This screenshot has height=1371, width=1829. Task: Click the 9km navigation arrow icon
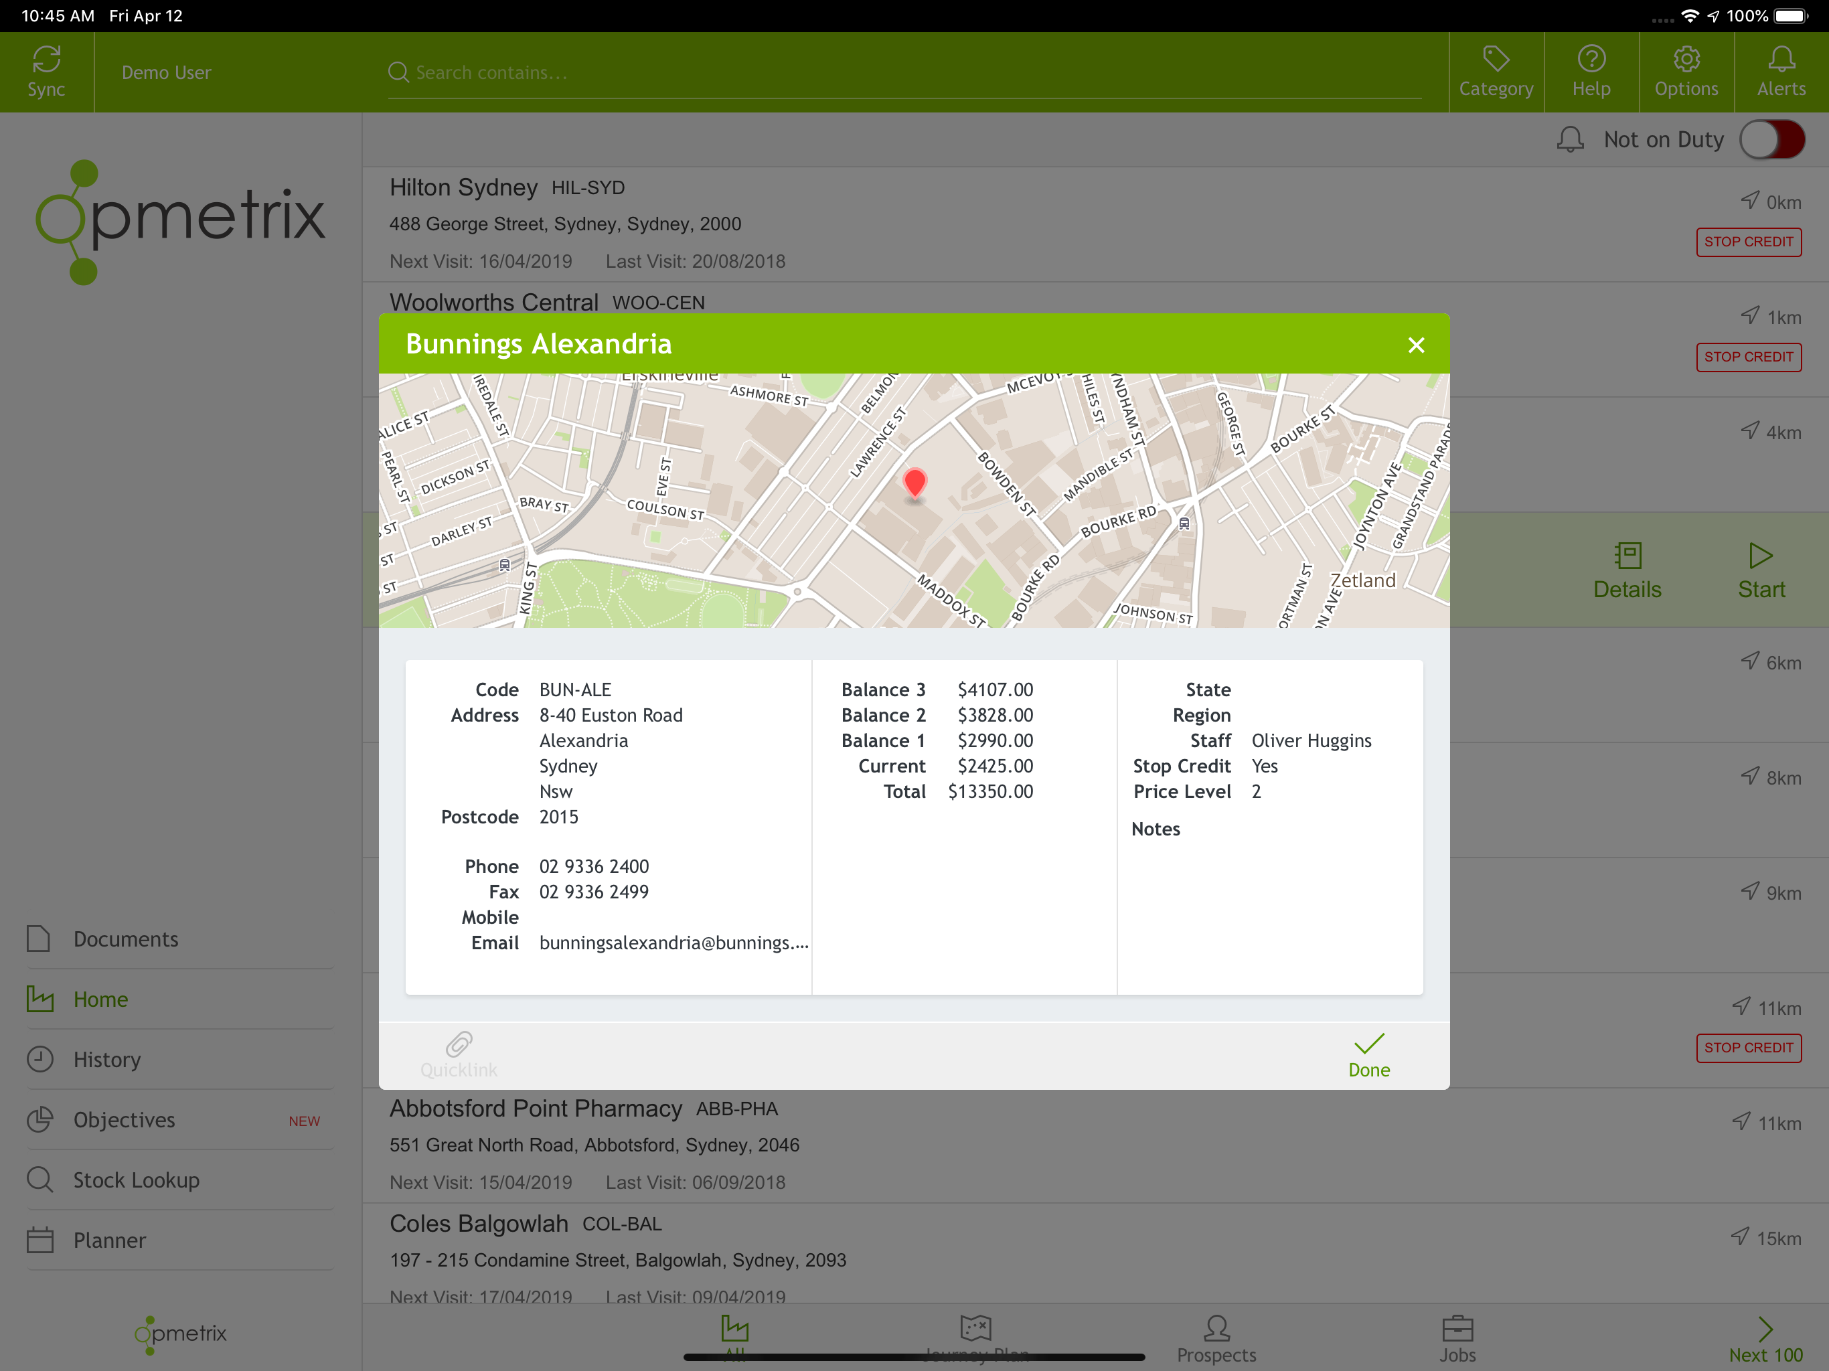pos(1749,890)
